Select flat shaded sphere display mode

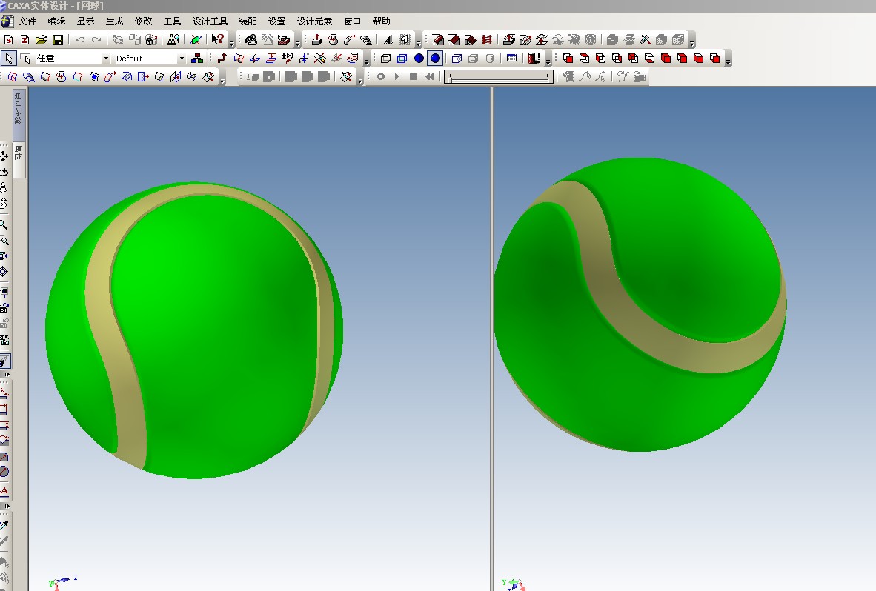(419, 58)
